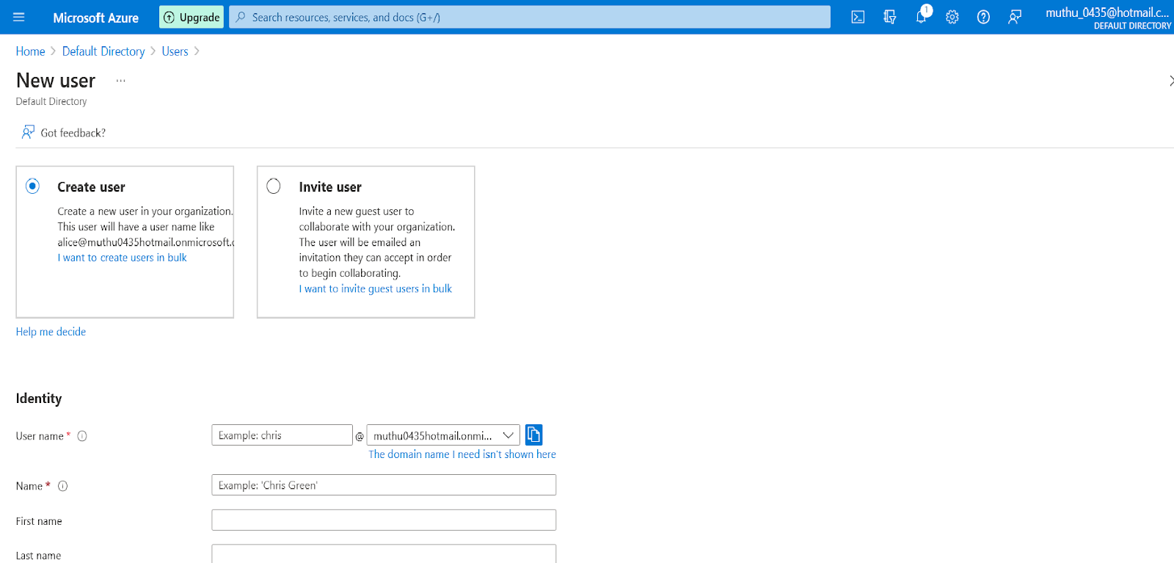Click the Identity section heading
This screenshot has width=1174, height=563.
click(x=39, y=399)
